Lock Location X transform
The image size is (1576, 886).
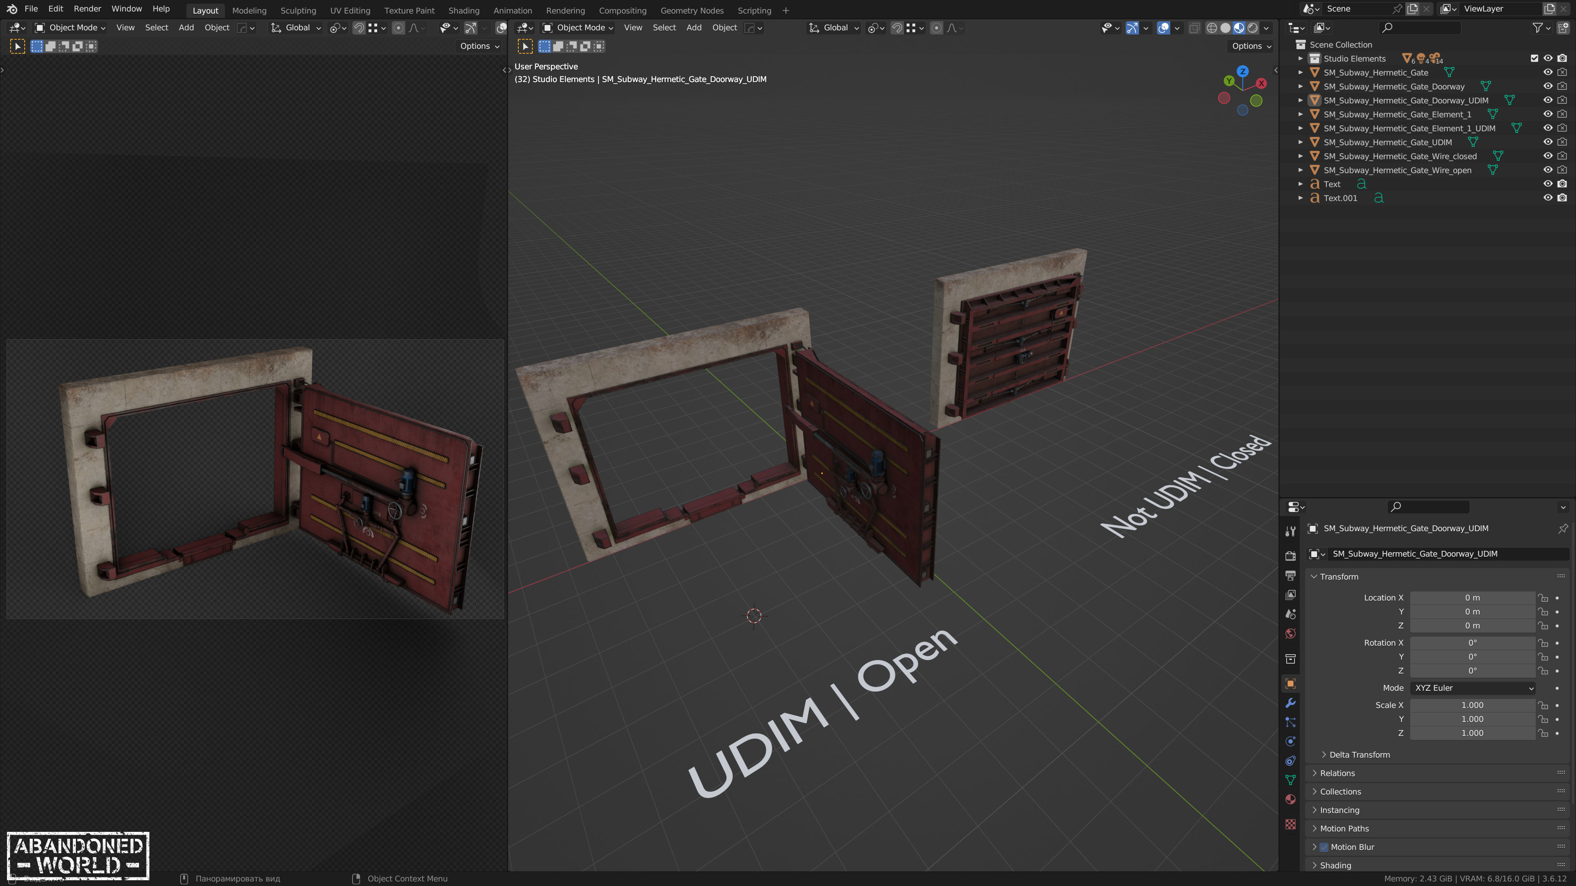1543,598
